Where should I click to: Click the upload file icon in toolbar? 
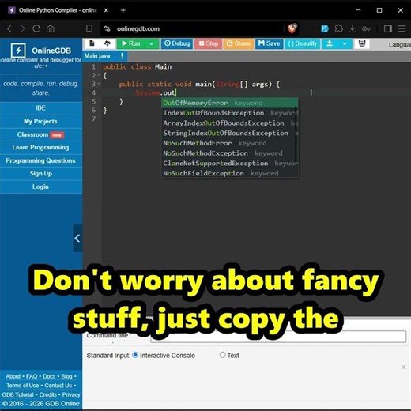(x=107, y=43)
